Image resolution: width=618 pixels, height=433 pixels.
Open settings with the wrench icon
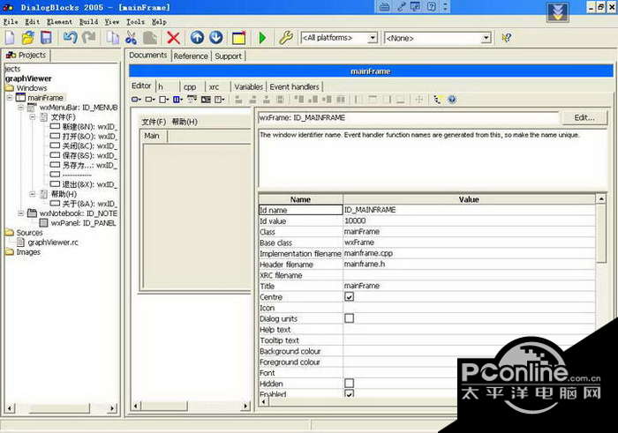pos(286,38)
